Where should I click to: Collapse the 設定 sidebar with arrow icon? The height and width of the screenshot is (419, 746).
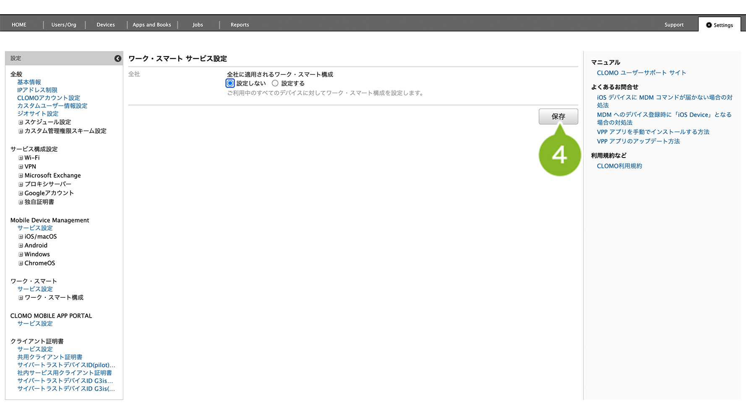(118, 59)
